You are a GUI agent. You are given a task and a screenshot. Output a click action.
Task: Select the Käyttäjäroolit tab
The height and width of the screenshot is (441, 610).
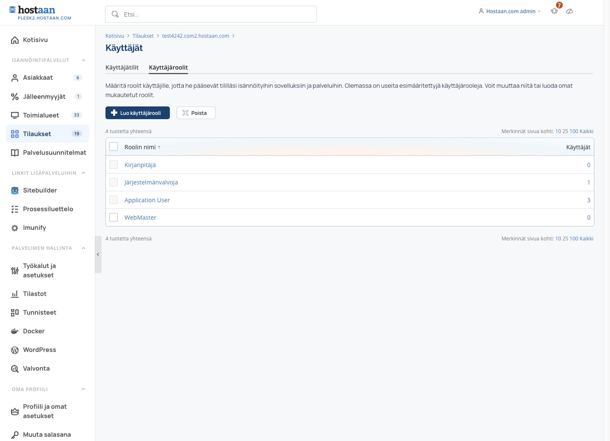coord(168,67)
